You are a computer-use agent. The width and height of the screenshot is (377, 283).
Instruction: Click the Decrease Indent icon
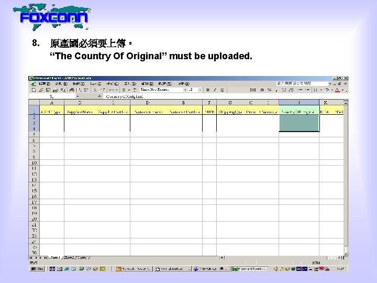300,90
